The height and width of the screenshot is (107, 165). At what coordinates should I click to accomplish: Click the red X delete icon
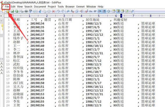pyautogui.click(x=53, y=11)
